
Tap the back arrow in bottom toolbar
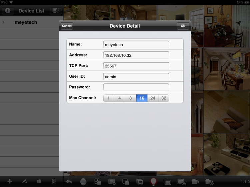[69, 181]
